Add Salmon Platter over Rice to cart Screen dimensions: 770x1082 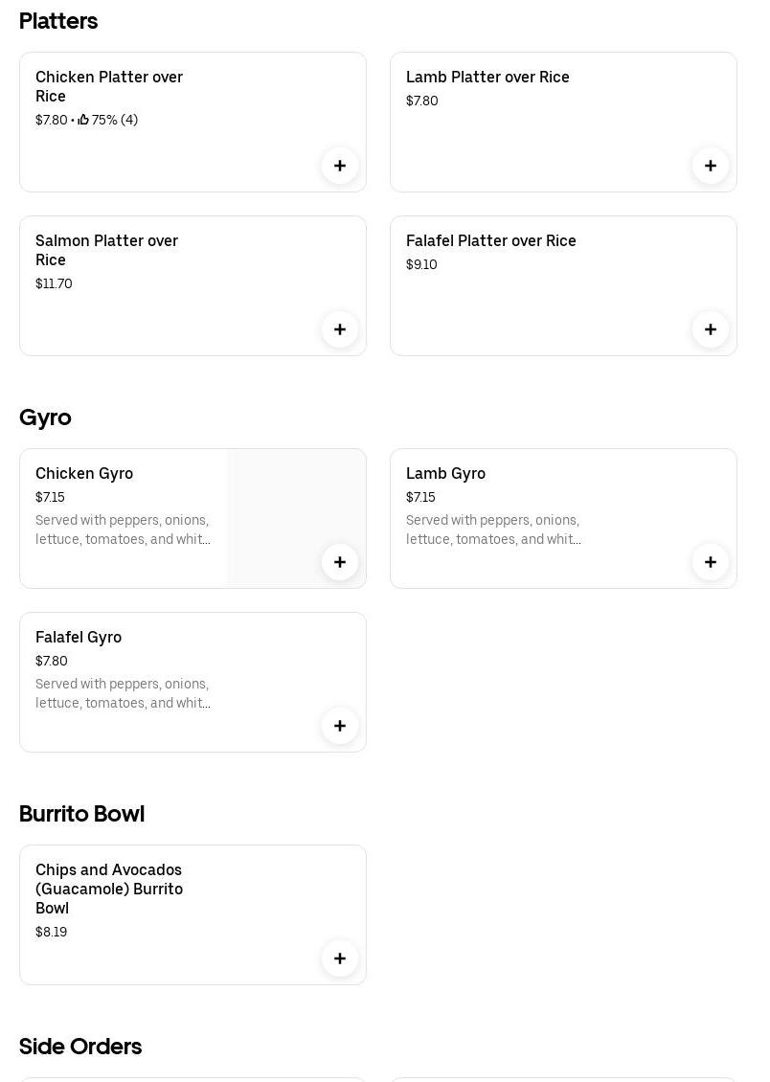pyautogui.click(x=340, y=329)
